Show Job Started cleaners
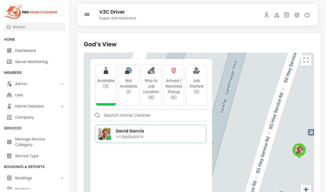This screenshot has height=192, width=326. [x=196, y=85]
